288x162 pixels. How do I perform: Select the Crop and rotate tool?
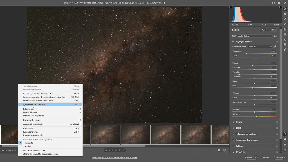(285, 14)
